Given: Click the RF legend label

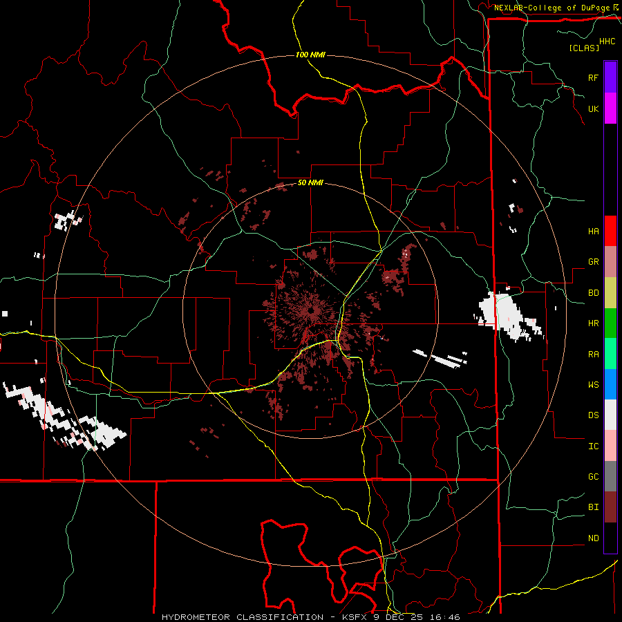Looking at the screenshot, I should click(593, 77).
